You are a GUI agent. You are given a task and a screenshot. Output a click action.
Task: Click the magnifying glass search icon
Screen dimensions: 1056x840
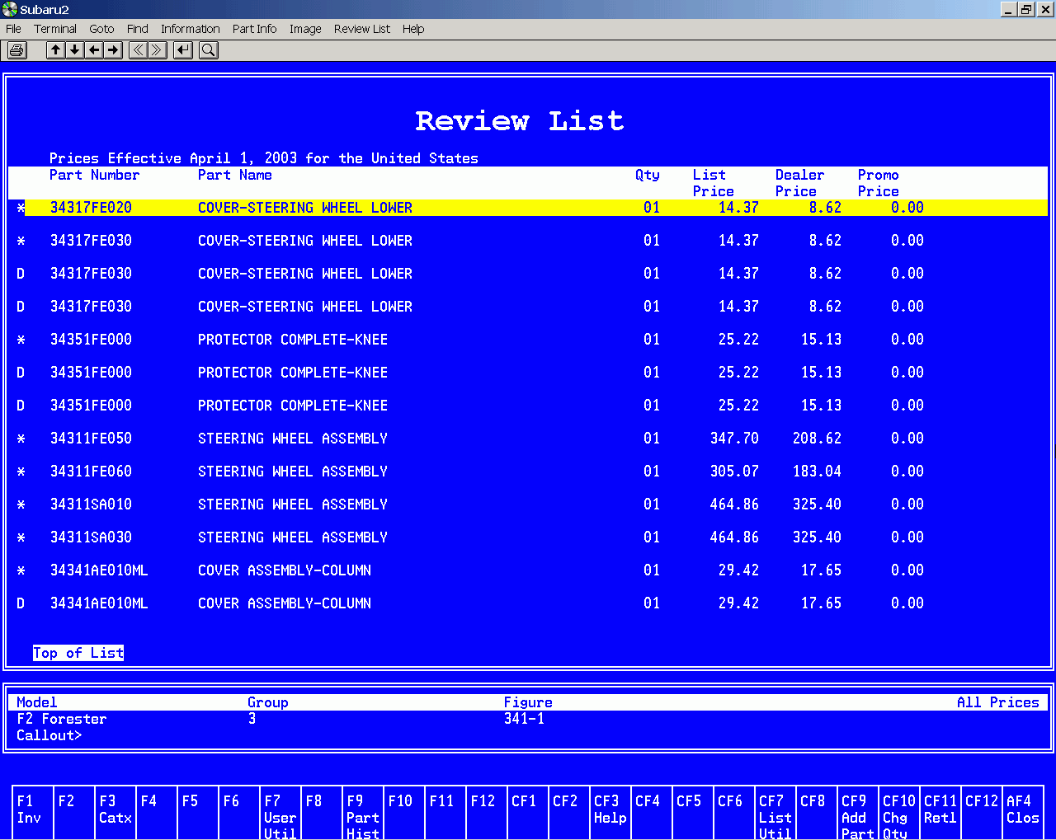(x=209, y=50)
